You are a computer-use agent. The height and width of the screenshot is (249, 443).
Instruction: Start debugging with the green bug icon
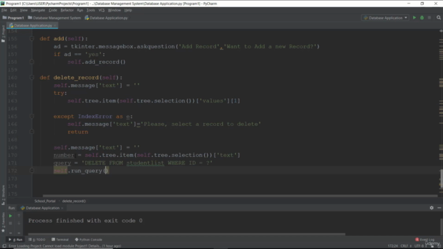coord(422,18)
